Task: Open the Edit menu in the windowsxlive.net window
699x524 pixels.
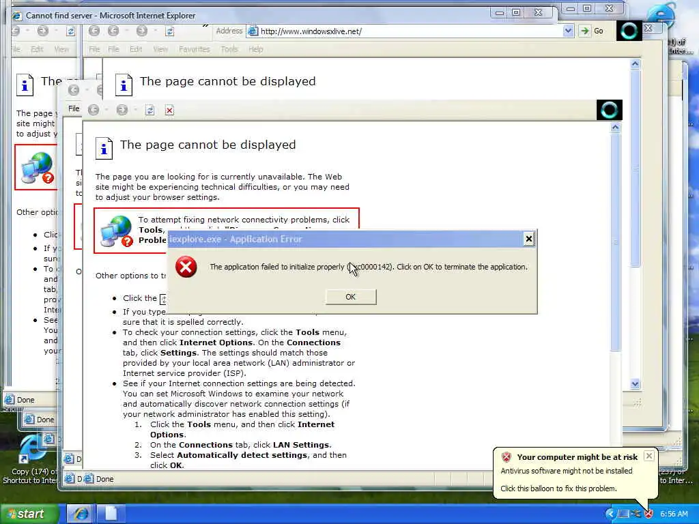Action: pyautogui.click(x=136, y=49)
